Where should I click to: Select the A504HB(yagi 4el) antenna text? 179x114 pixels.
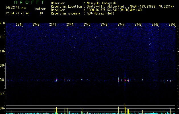click(100, 13)
